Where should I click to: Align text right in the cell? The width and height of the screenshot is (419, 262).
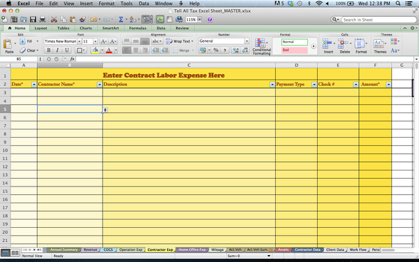[x=145, y=50]
